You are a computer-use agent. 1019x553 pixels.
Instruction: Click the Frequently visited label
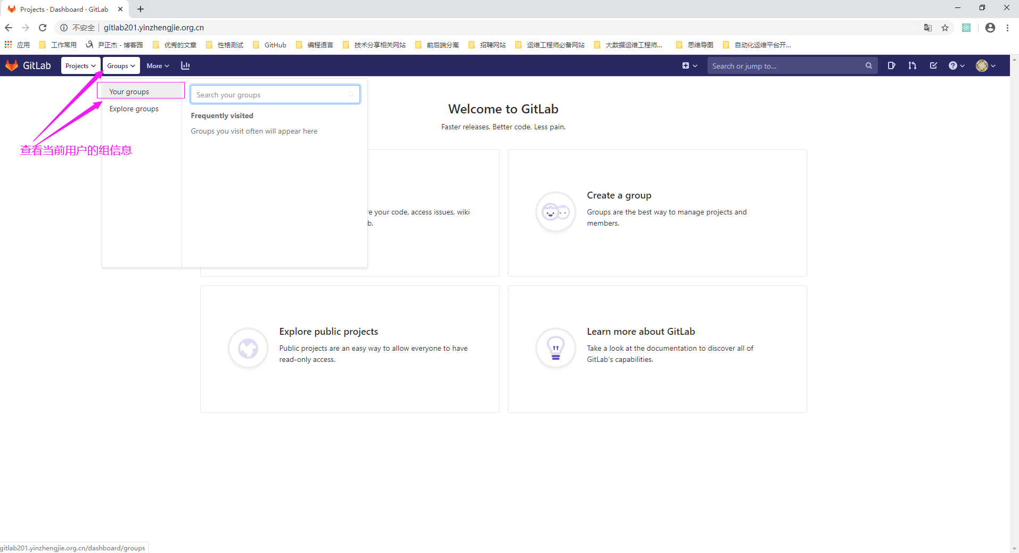tap(222, 115)
